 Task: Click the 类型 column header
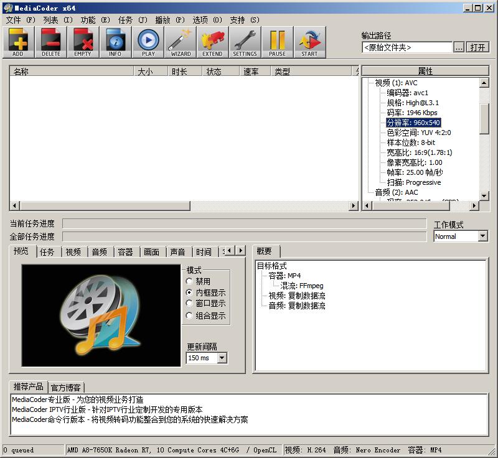312,72
